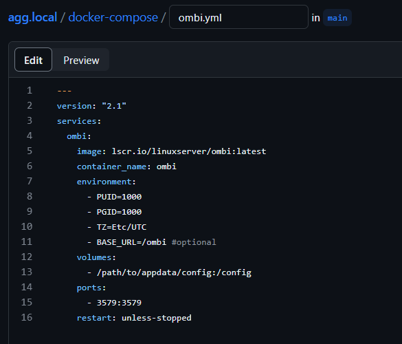Place cursor on PUID=1000 entry
402x344 pixels.
pos(119,197)
